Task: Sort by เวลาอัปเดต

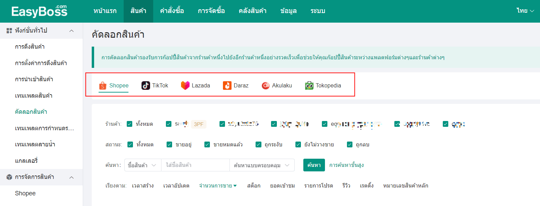Action: pos(176,186)
